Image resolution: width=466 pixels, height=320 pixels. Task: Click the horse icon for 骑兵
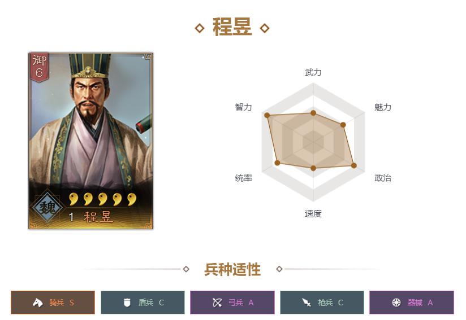38,303
